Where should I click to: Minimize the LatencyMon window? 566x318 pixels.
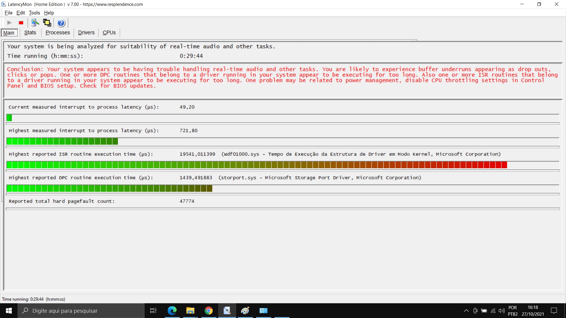522,4
